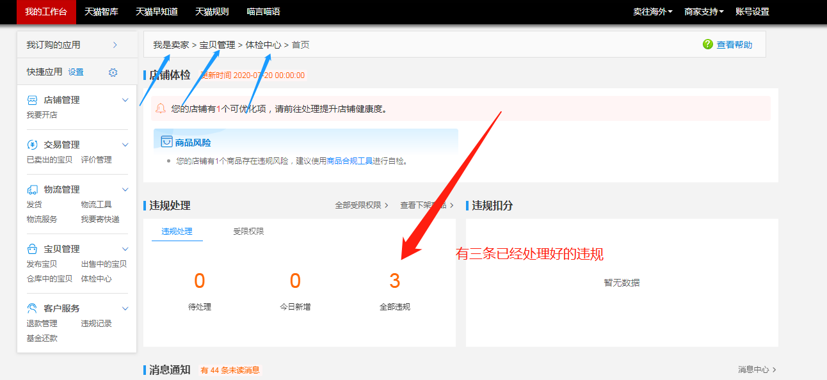Click the 客户服务 headset icon

click(32, 308)
